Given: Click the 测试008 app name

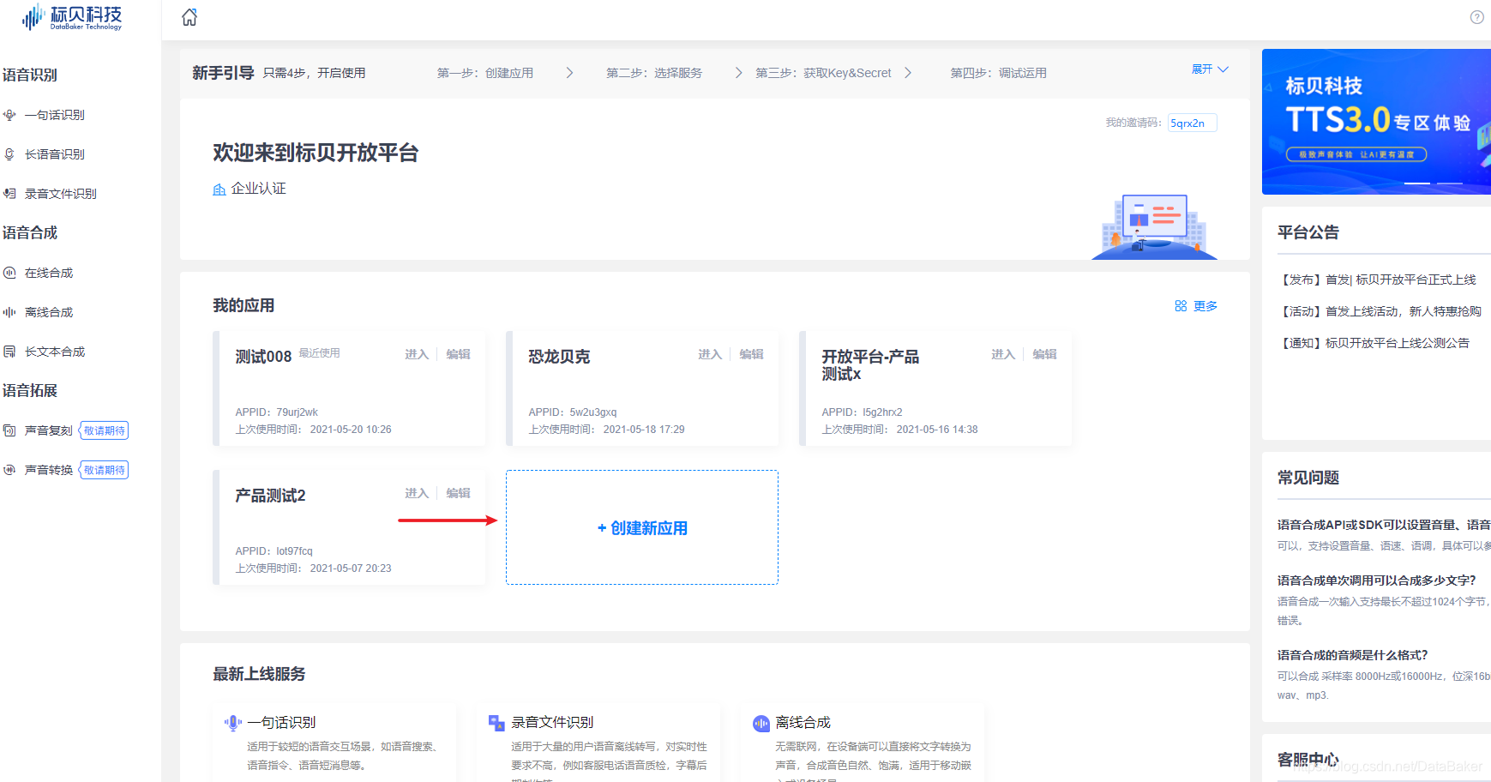Looking at the screenshot, I should pos(263,357).
